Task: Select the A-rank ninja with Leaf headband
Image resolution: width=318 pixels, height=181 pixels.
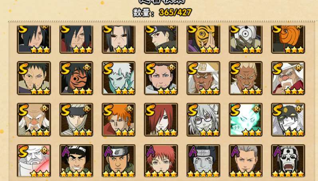Action: click(119, 161)
